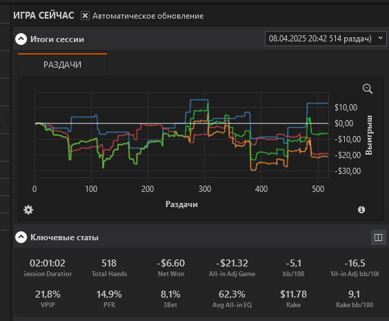Click the 14,9% PFR stat
The width and height of the screenshot is (389, 321).
coord(109,299)
